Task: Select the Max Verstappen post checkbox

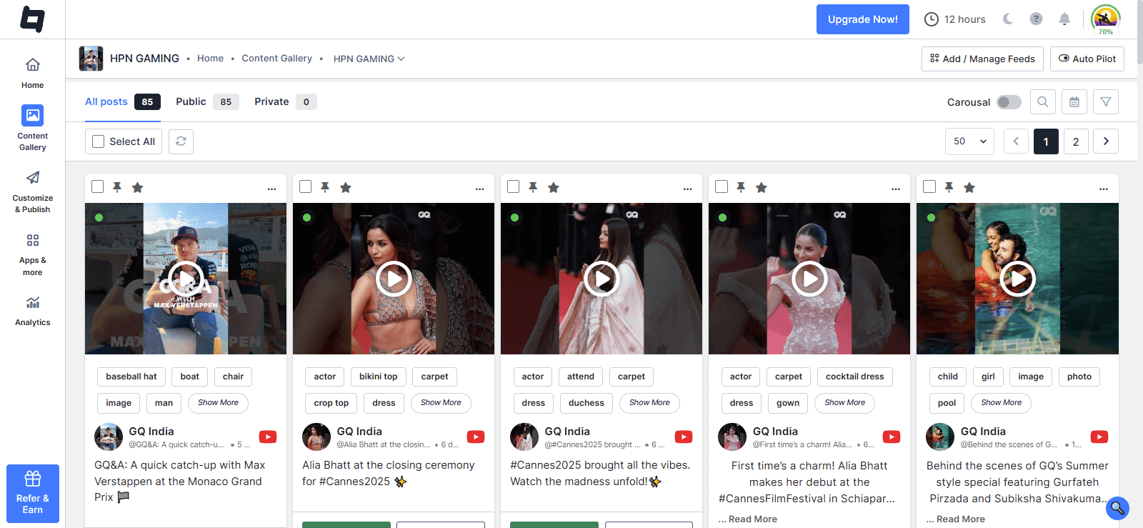Action: pos(98,186)
